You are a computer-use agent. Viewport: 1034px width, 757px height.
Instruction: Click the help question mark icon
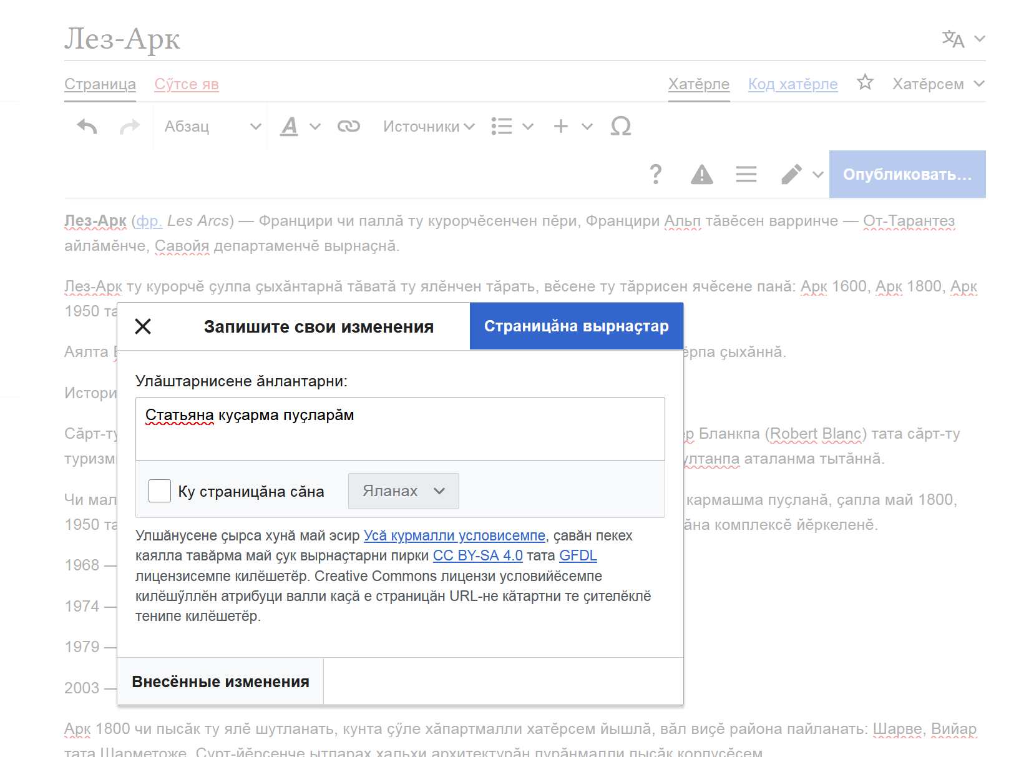pos(655,174)
